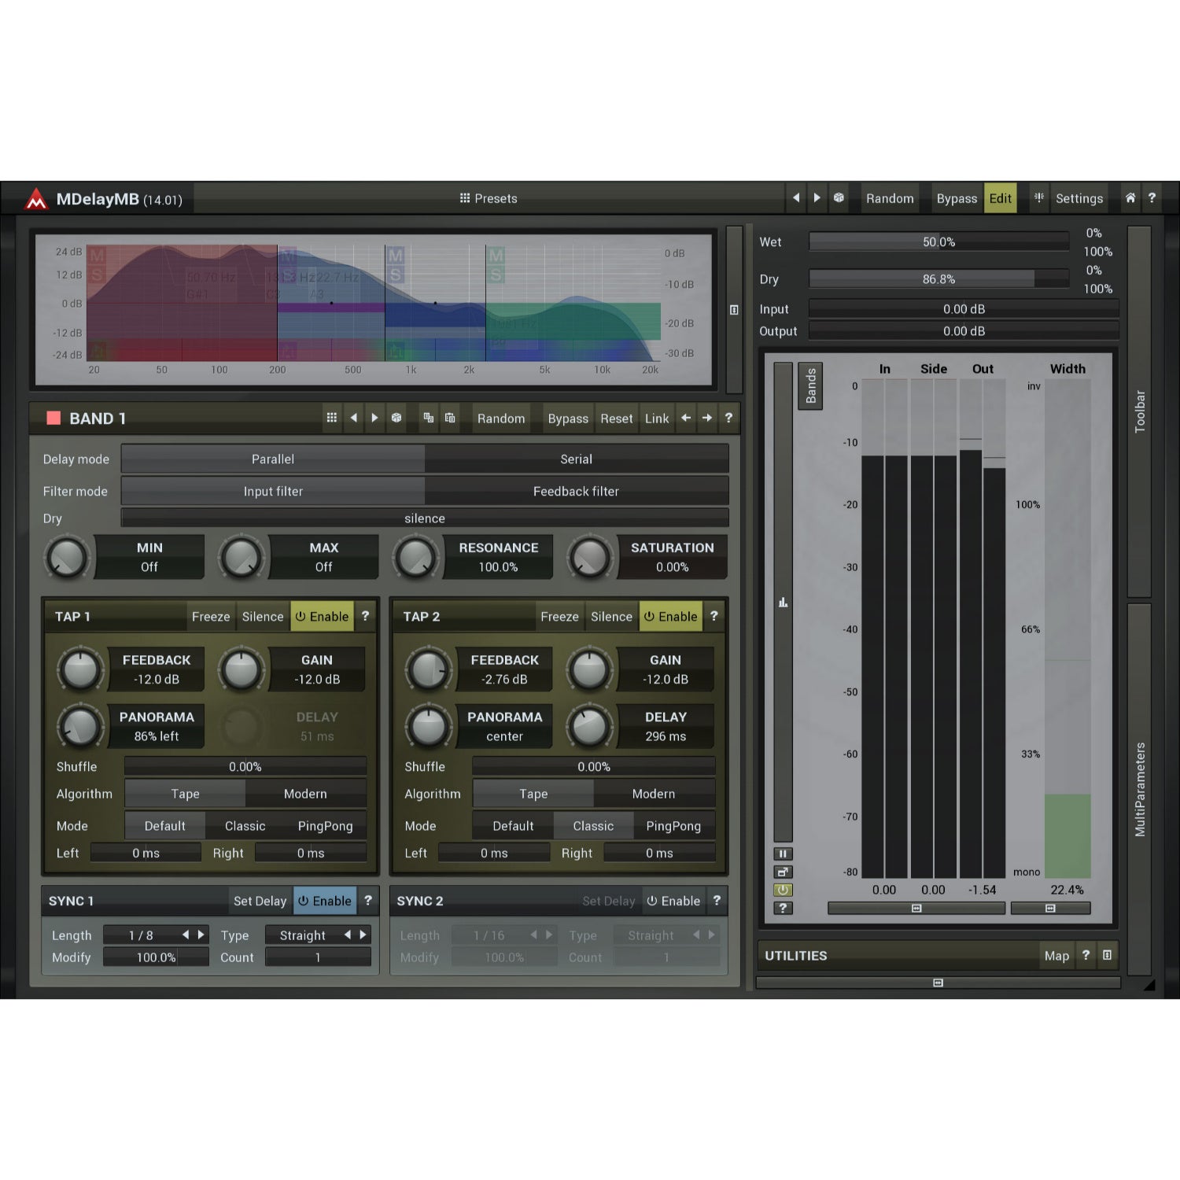Screen dimensions: 1180x1180
Task: Step Sync 1 Type to previous option
Action: pos(347,935)
